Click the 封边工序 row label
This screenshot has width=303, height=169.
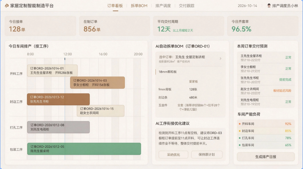point(16,102)
